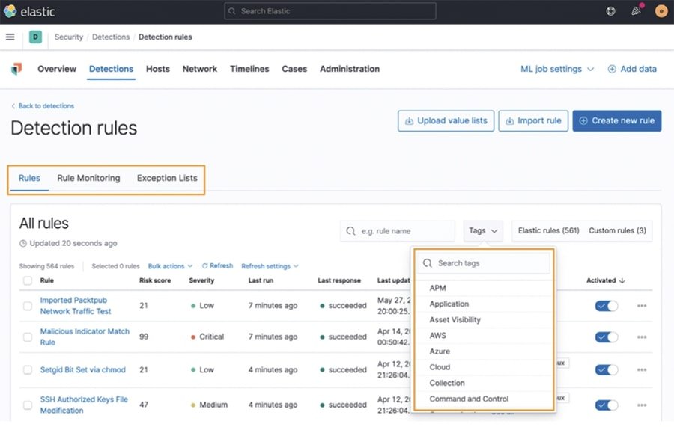Viewport: 674px width, 427px height.
Task: Expand the Tags filter dropdown
Action: coord(483,231)
